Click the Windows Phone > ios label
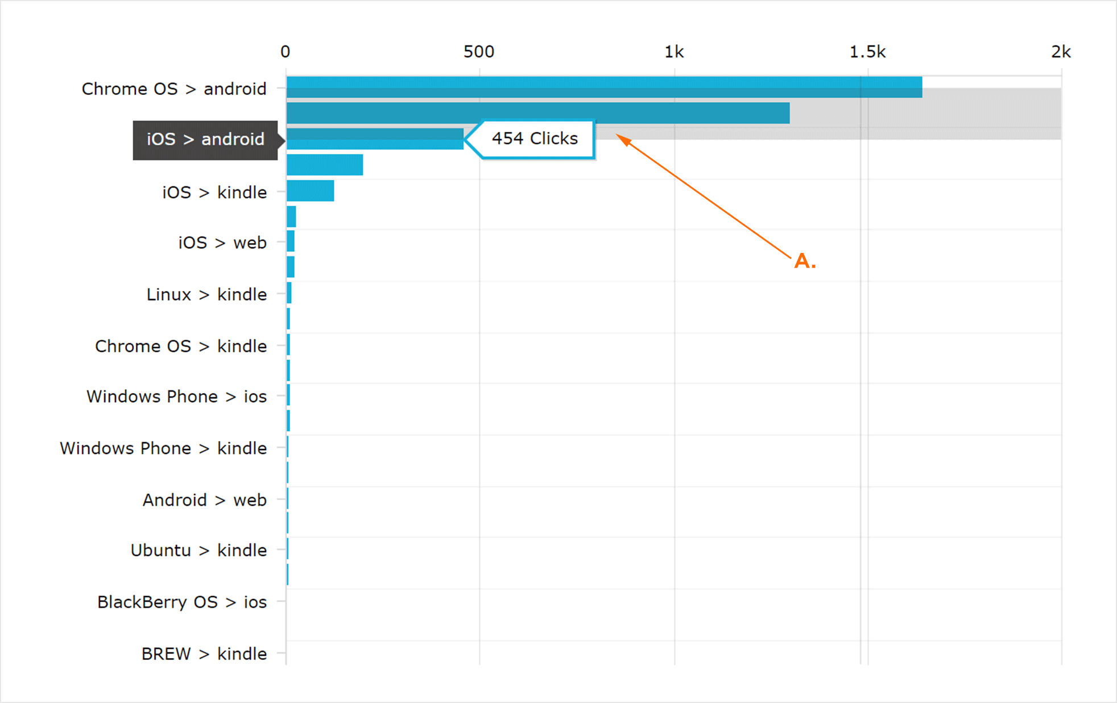This screenshot has height=703, width=1117. [x=176, y=397]
